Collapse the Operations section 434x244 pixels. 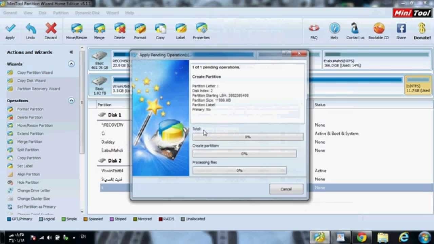click(71, 100)
